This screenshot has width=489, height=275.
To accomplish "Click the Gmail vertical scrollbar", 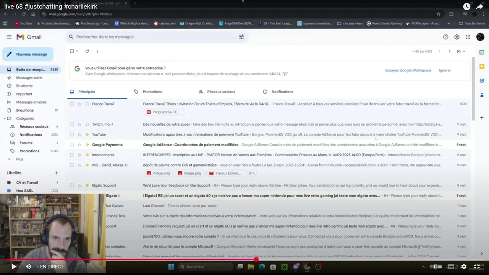I will [x=474, y=89].
